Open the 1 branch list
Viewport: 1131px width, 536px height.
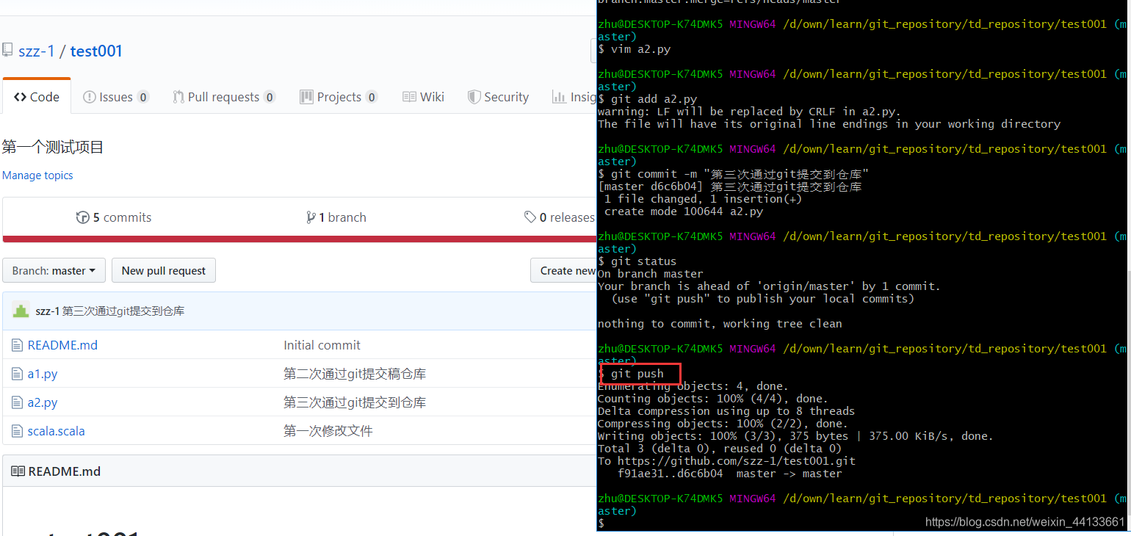[336, 217]
